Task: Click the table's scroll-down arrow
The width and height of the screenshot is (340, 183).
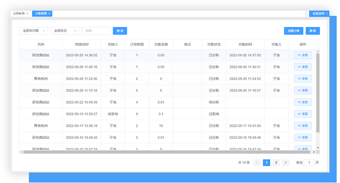Action: pyautogui.click(x=318, y=148)
